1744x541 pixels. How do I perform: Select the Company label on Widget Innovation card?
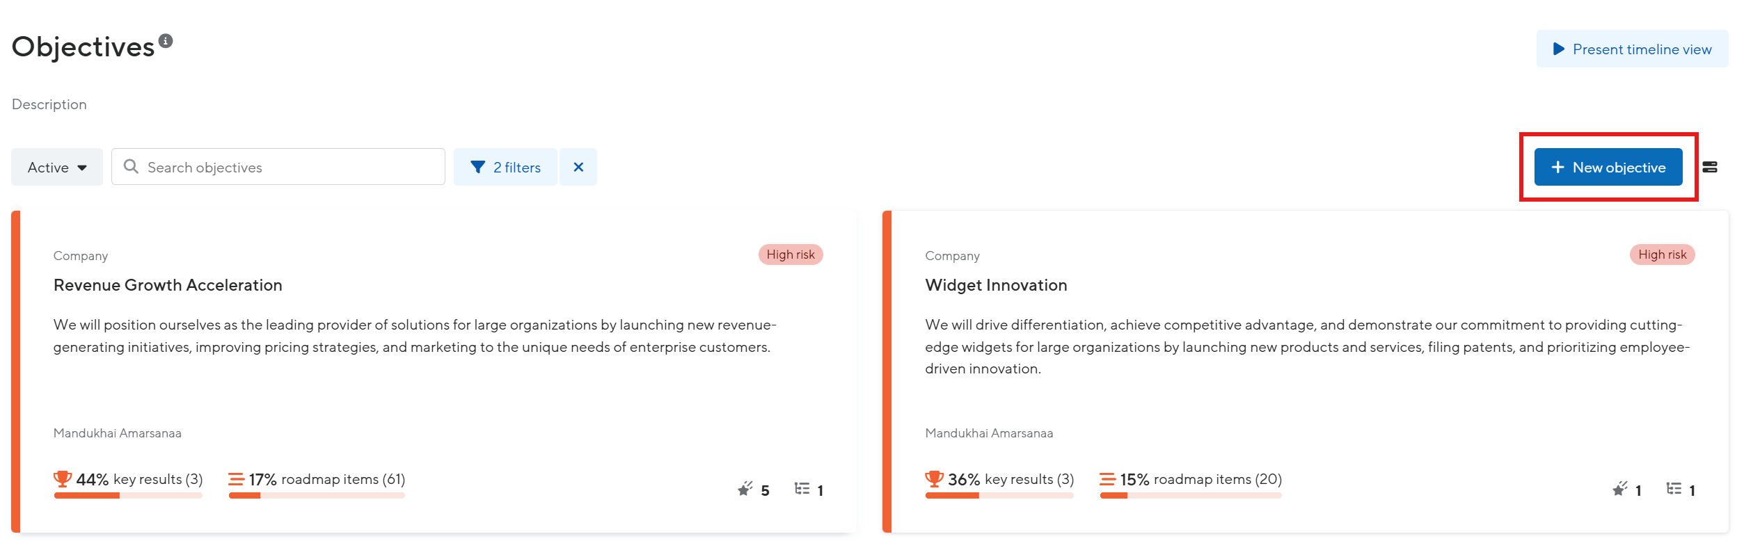coord(952,255)
